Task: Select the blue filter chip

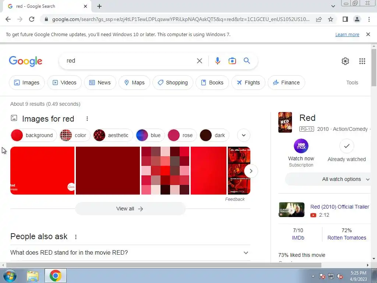Action: [x=150, y=135]
